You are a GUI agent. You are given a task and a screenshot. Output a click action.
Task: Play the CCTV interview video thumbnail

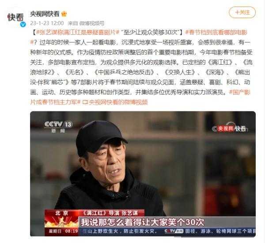coord(143,174)
